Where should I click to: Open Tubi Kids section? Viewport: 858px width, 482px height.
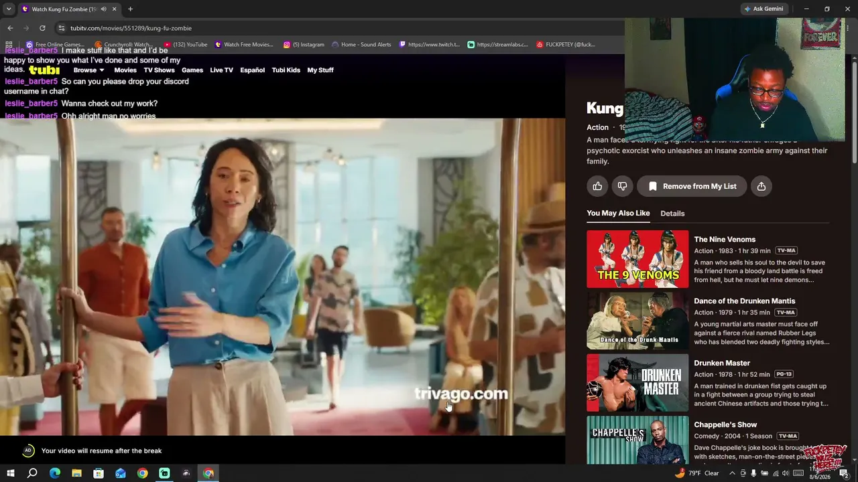[x=286, y=70]
